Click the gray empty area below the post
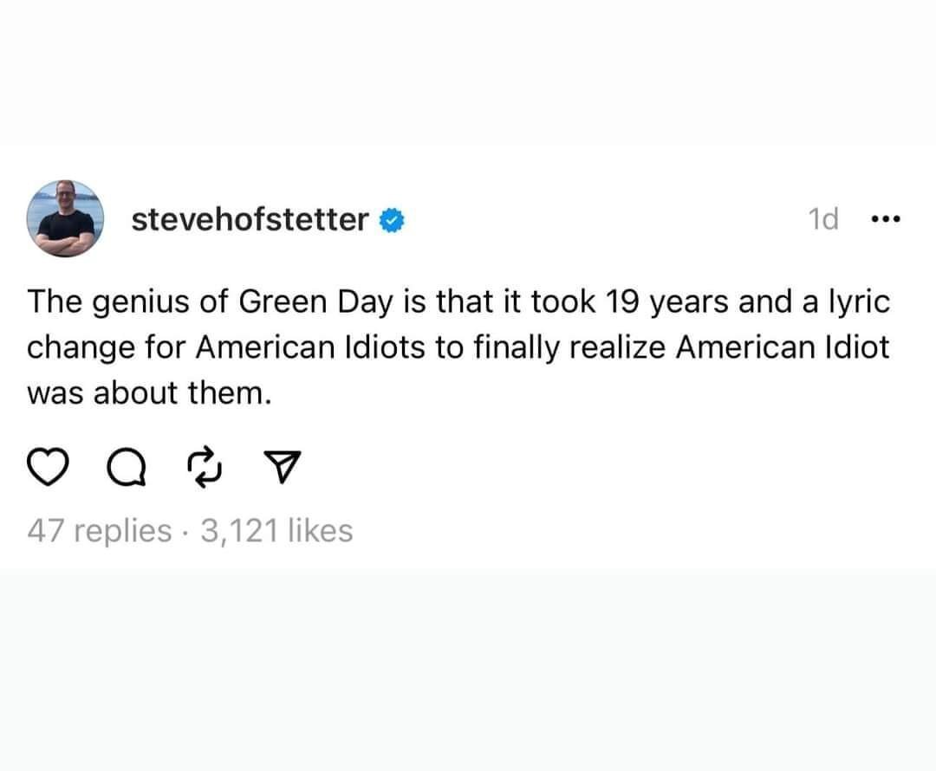This screenshot has width=936, height=771. click(468, 667)
